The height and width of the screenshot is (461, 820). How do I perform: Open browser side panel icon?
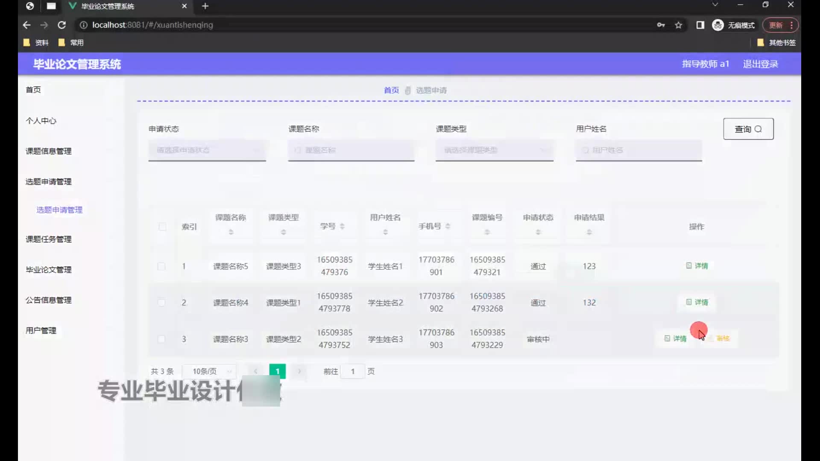pyautogui.click(x=700, y=25)
